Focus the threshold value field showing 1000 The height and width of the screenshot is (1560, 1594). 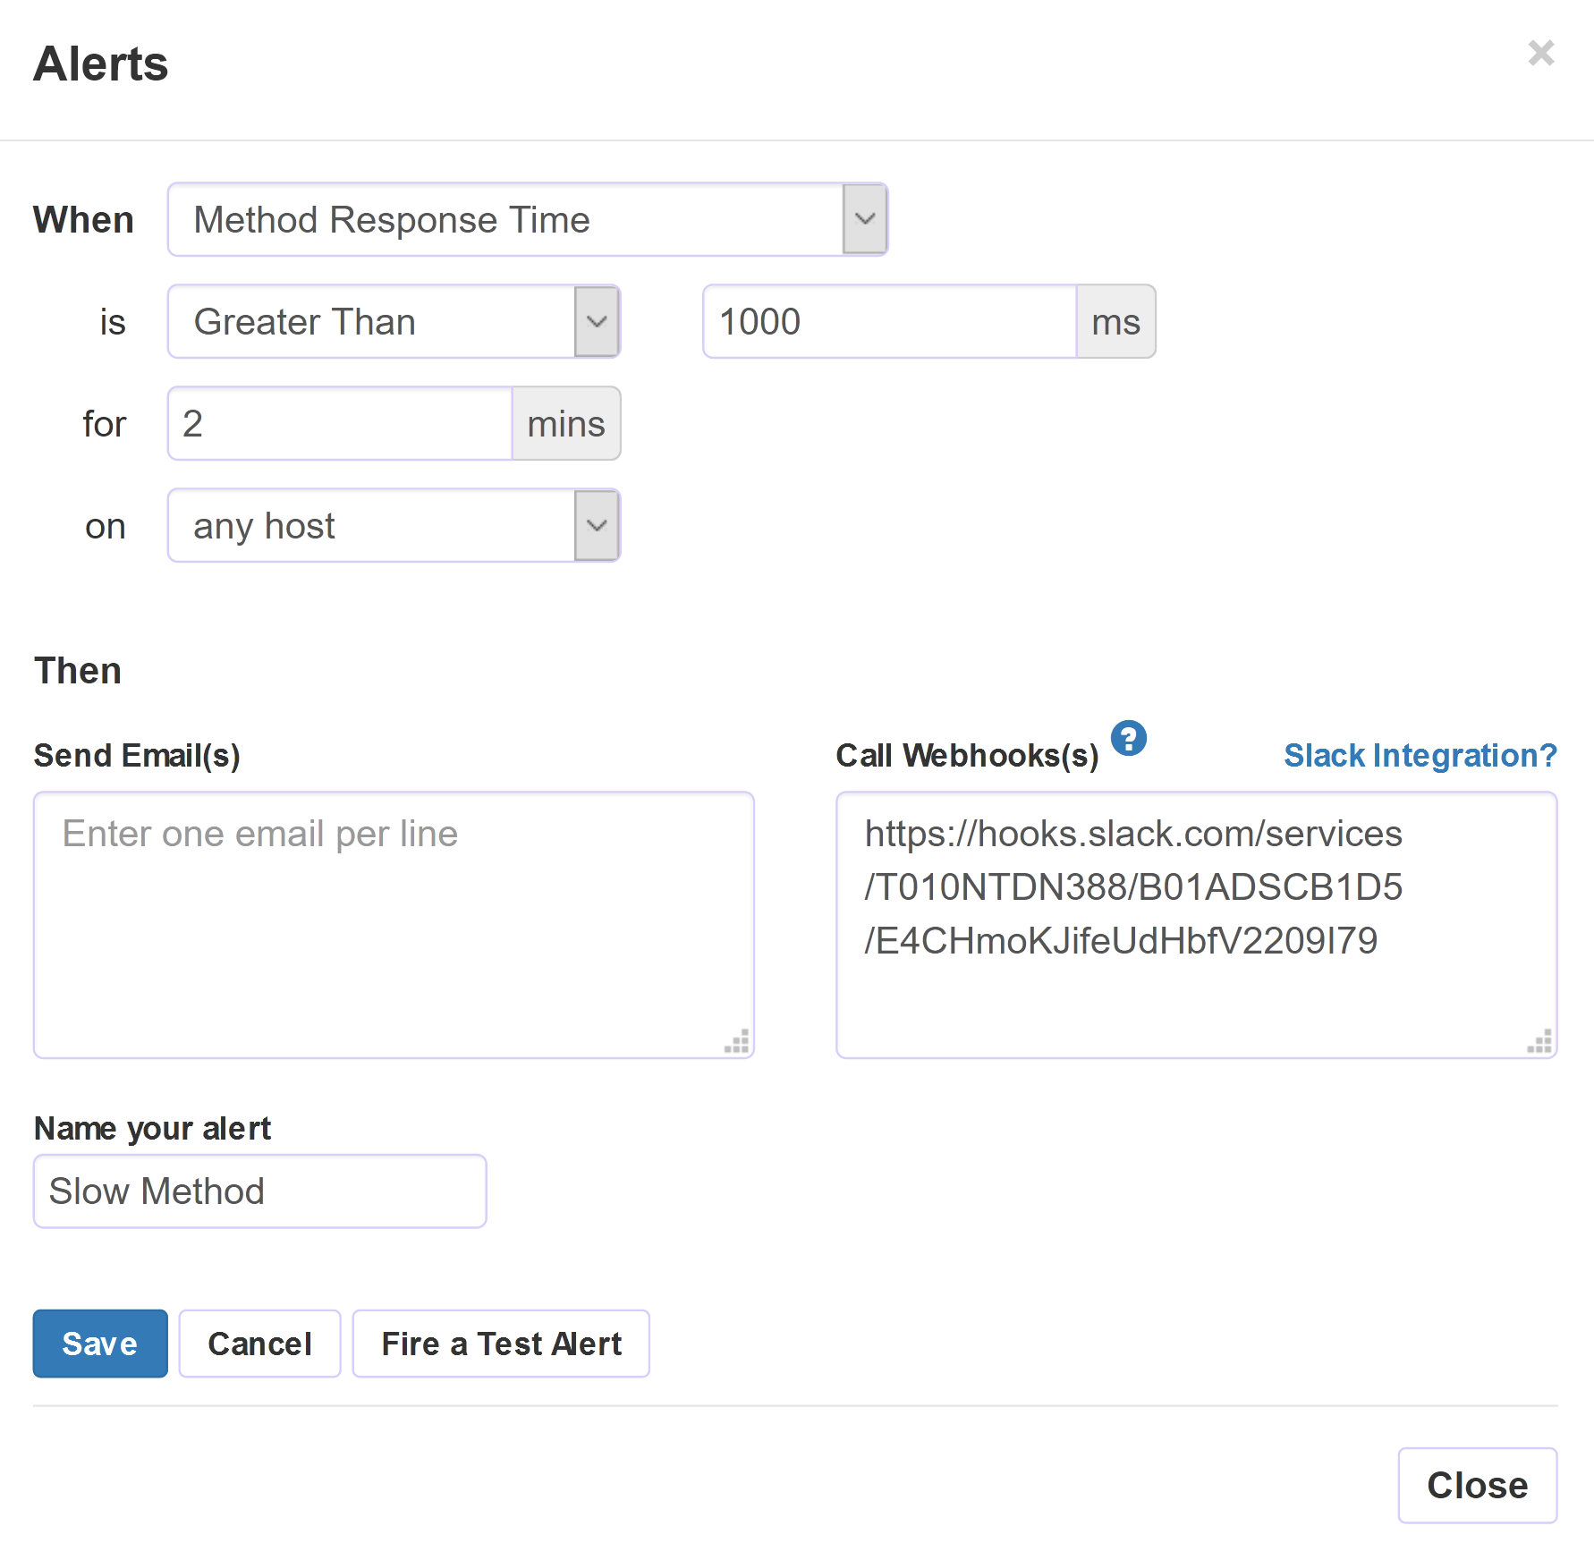tap(889, 322)
